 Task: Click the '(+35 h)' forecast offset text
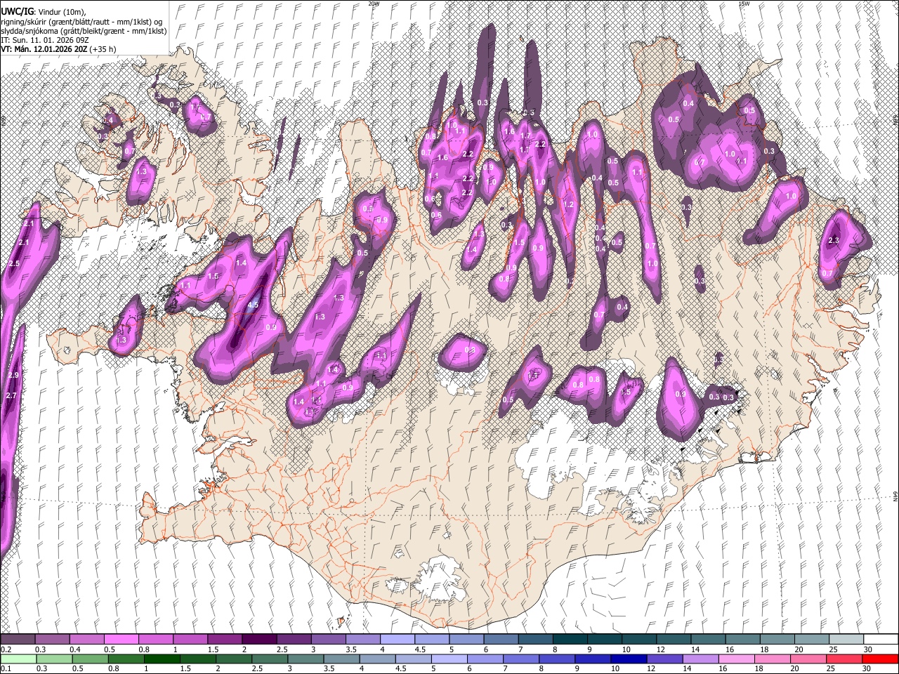point(103,49)
